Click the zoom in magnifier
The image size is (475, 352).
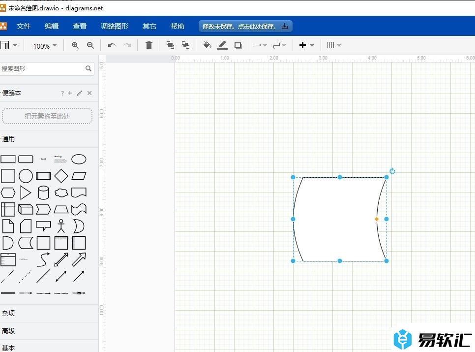click(x=75, y=45)
